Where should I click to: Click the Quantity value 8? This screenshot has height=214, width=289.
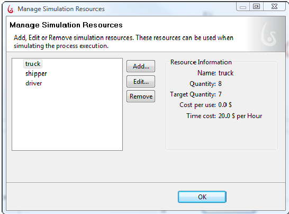220,84
